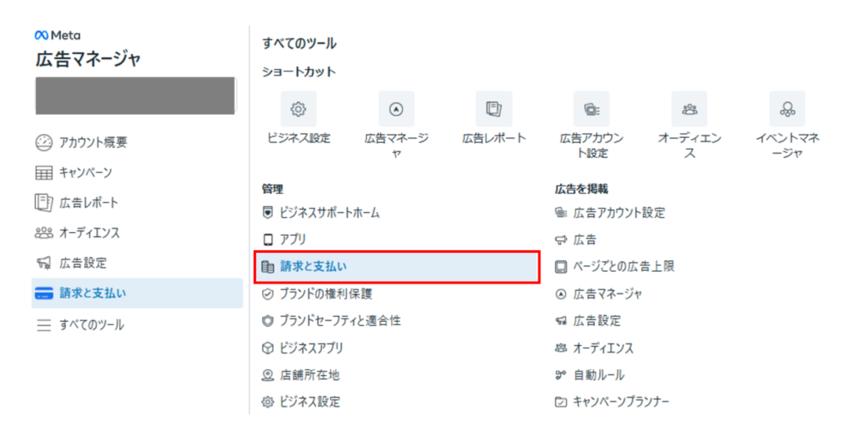Screen dimensions: 852x444
Task: Click the ブランドセーフティと適合性 shield icon
Action: coord(267,321)
